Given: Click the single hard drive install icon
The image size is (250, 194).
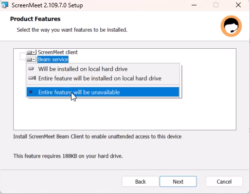Looking at the screenshot, I should [x=31, y=69].
